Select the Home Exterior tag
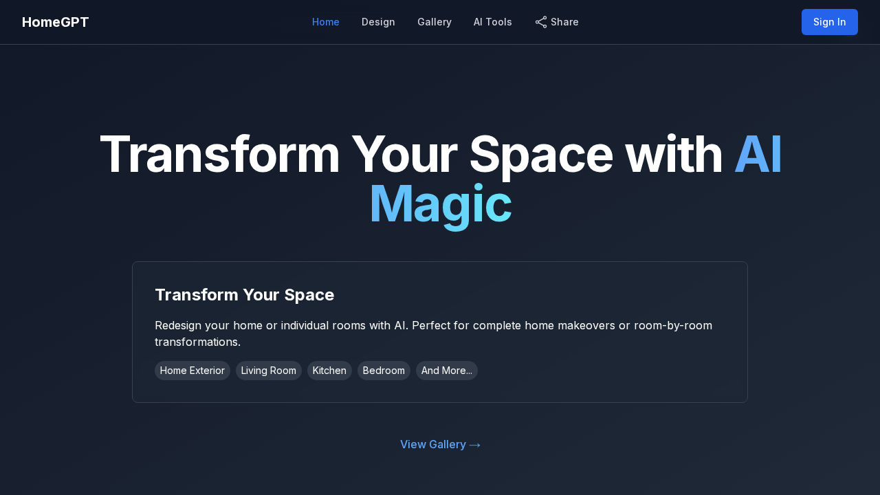The width and height of the screenshot is (880, 495). tap(192, 371)
